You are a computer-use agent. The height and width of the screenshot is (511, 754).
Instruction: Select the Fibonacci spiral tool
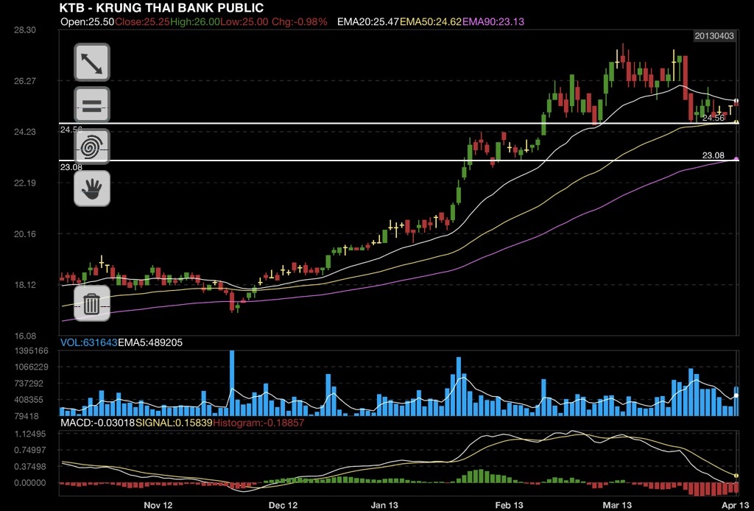click(x=92, y=147)
